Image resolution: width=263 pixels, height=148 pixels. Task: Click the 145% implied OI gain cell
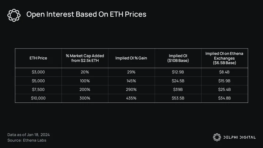click(x=131, y=81)
